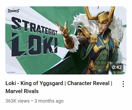This screenshot has width=132, height=110.
Task: Click the Rivals logo in thumbnail corner
Action: (13, 11)
